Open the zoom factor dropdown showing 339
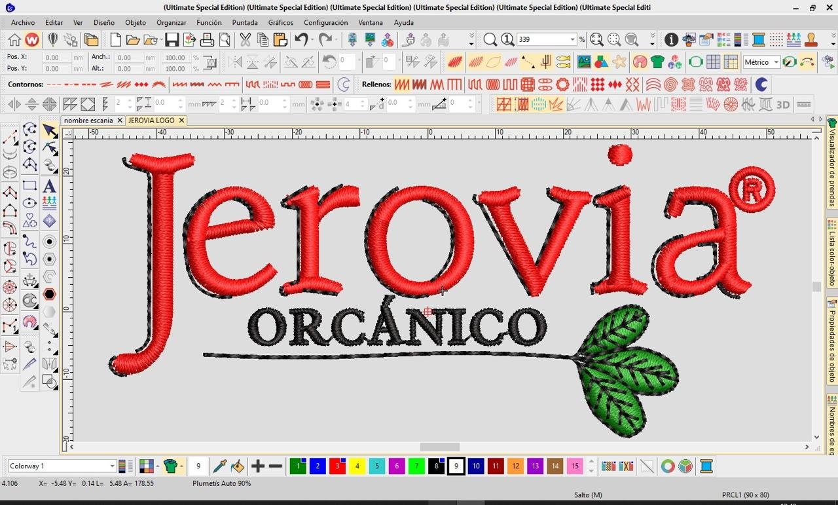This screenshot has width=838, height=505. [572, 40]
